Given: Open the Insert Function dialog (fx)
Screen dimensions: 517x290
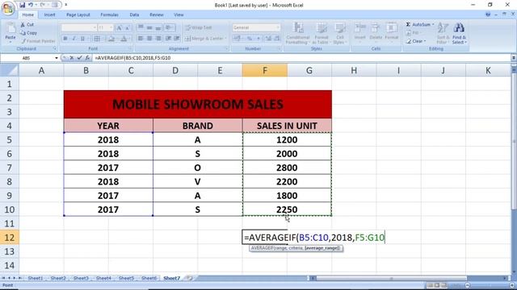Looking at the screenshot, I should point(87,58).
